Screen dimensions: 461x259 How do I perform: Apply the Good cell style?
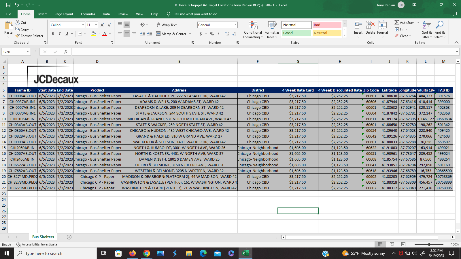pos(296,33)
